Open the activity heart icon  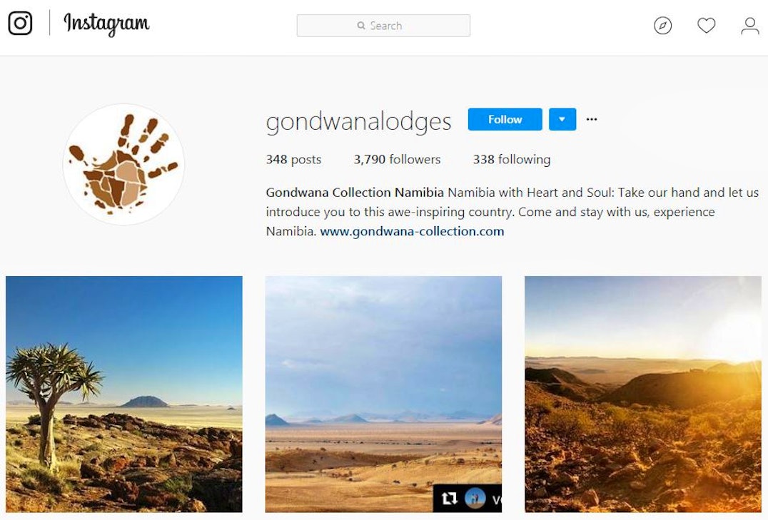pyautogui.click(x=707, y=26)
